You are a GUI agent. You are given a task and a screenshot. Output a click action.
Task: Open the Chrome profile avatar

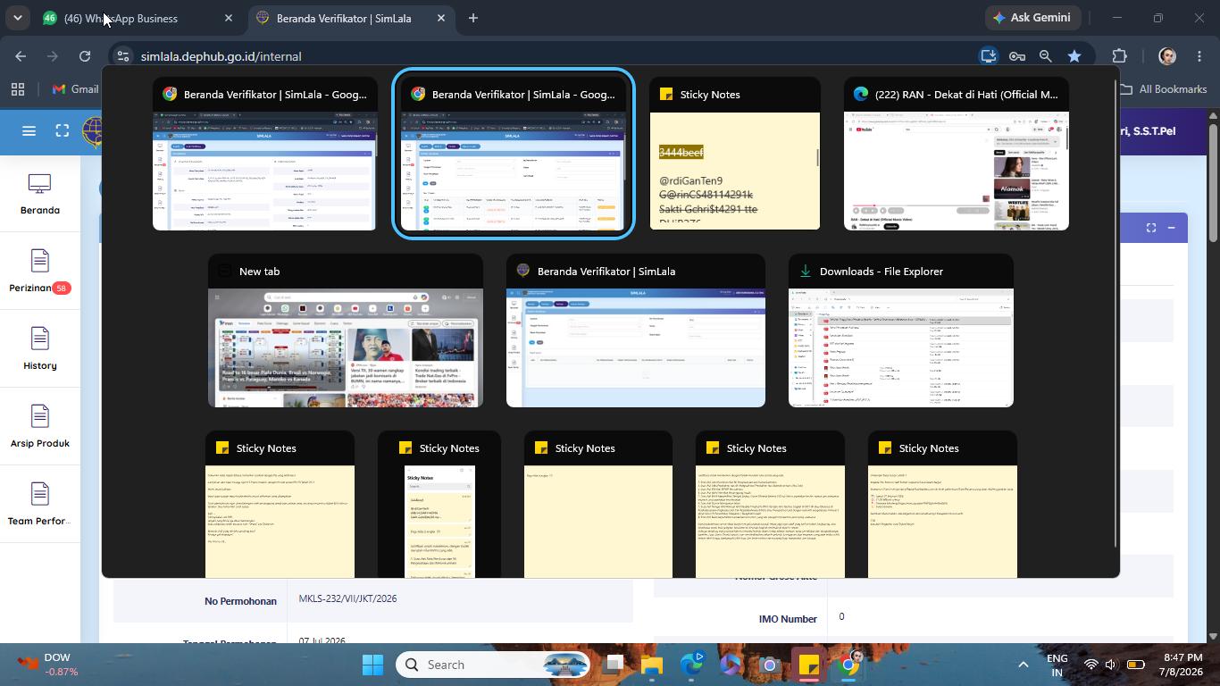[1167, 56]
